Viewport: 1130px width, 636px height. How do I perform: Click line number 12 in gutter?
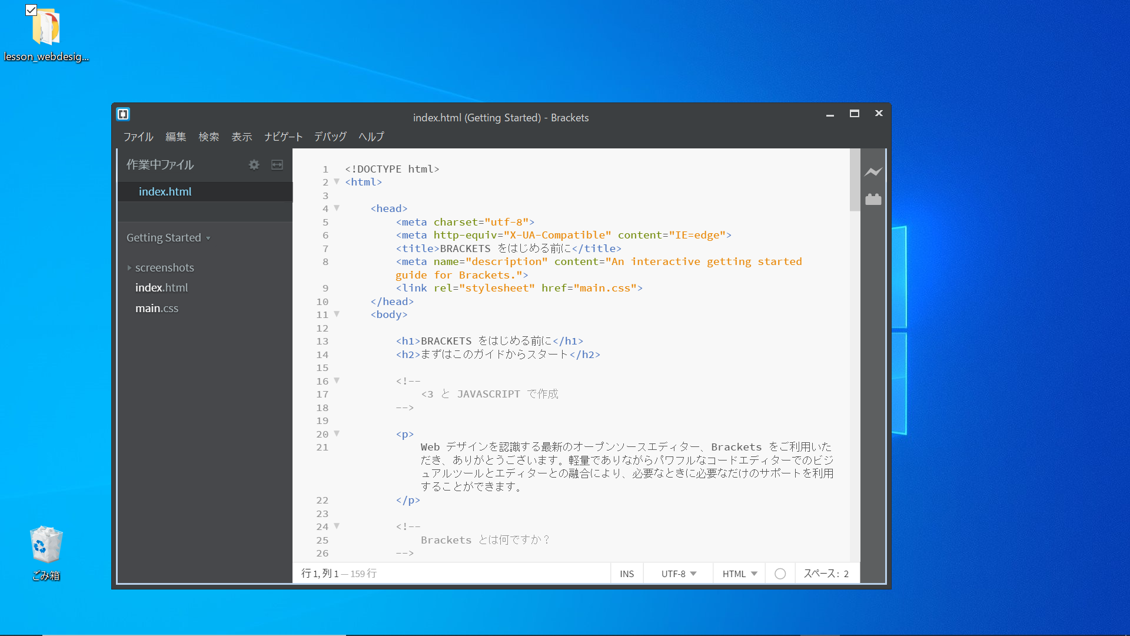(323, 328)
